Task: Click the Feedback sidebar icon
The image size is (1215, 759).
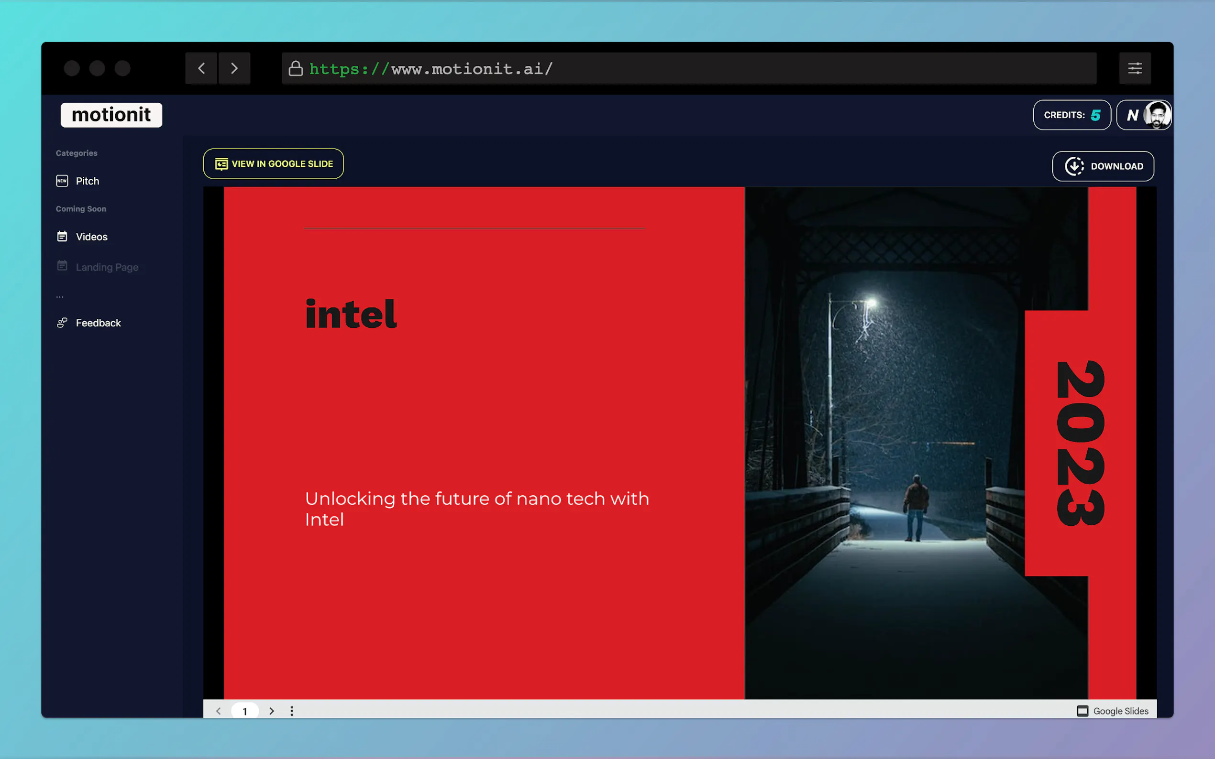Action: point(62,323)
